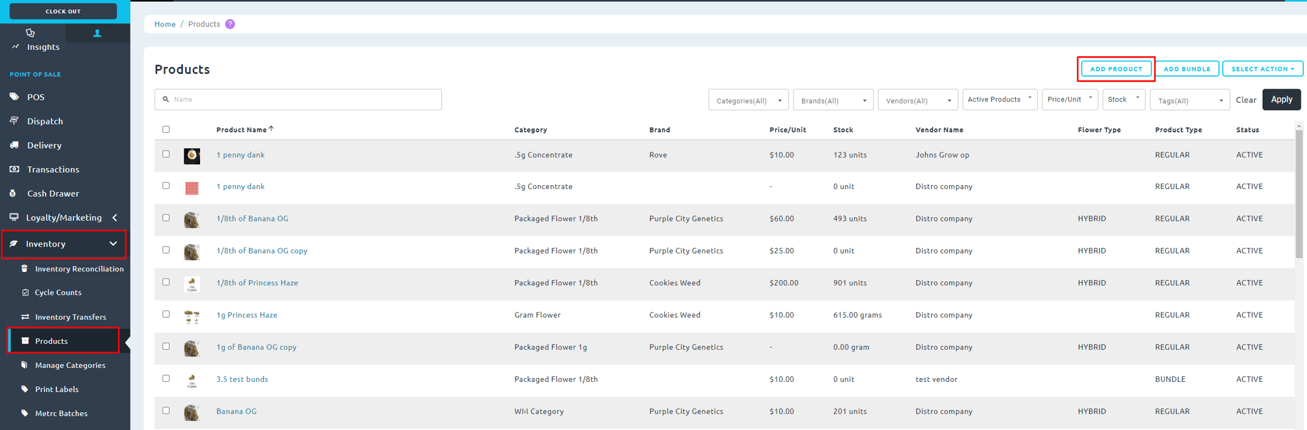The width and height of the screenshot is (1307, 430).
Task: Click the Inventory Reconciliation trash icon
Action: (x=25, y=268)
